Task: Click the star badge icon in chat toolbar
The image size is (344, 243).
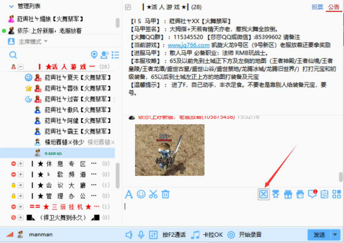Action: click(x=276, y=194)
